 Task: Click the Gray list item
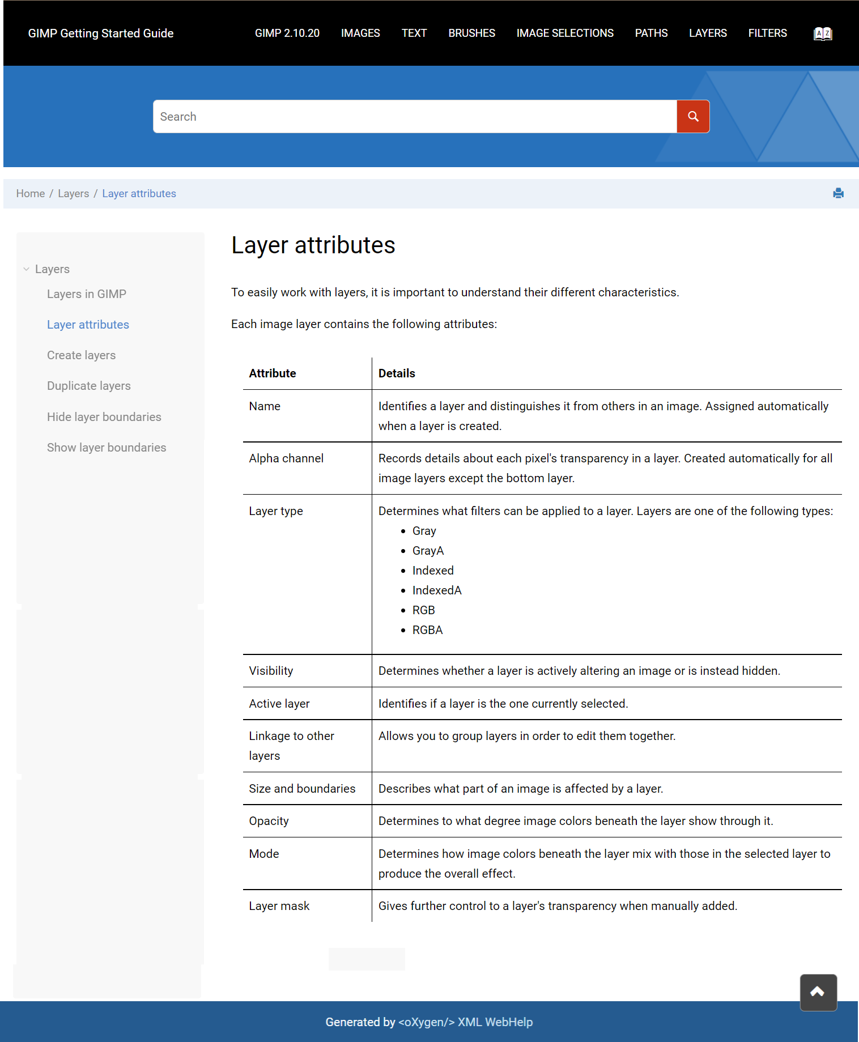(424, 531)
